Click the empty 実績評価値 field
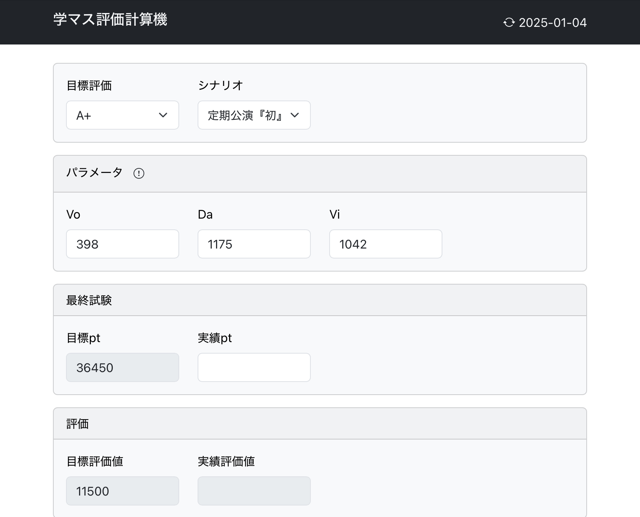 click(x=254, y=491)
